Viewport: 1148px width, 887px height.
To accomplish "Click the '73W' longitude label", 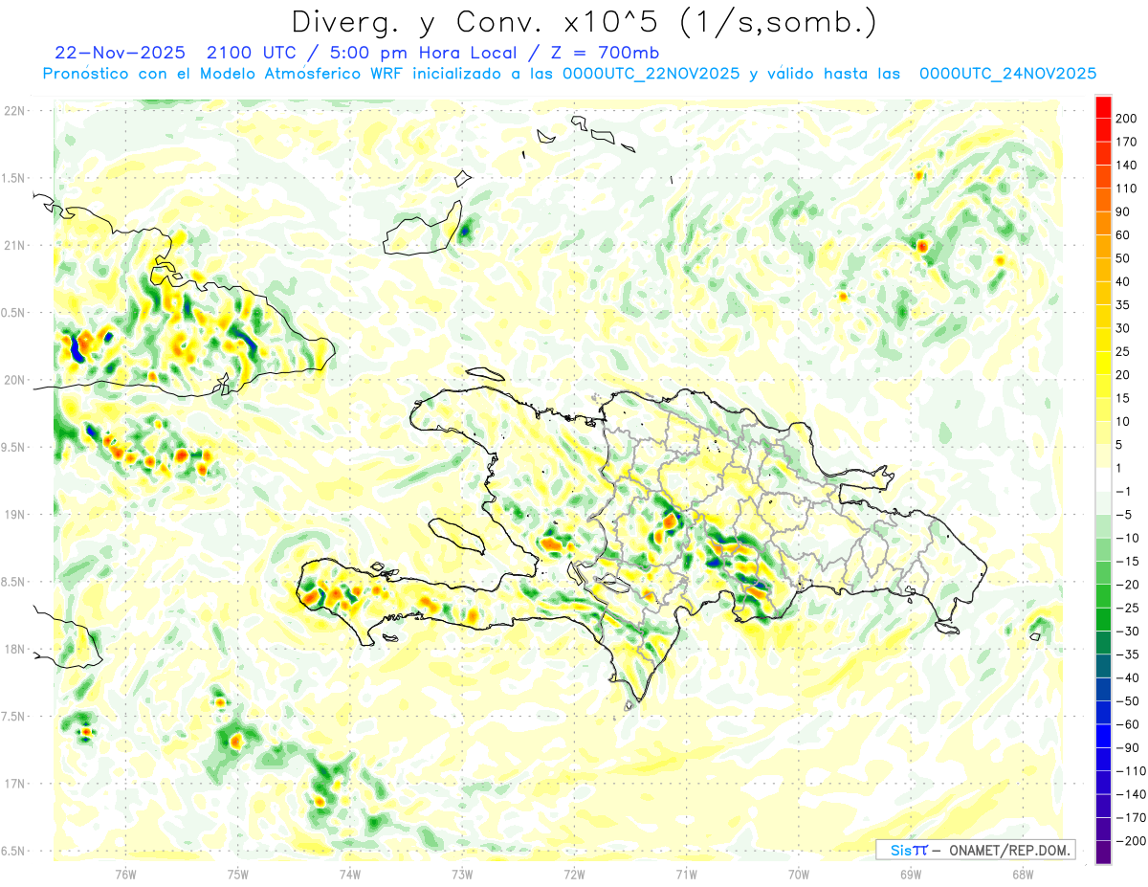I will [x=462, y=874].
